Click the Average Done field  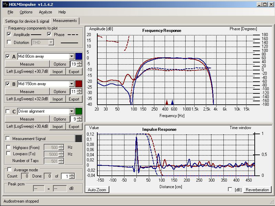pyautogui.click(x=48, y=176)
